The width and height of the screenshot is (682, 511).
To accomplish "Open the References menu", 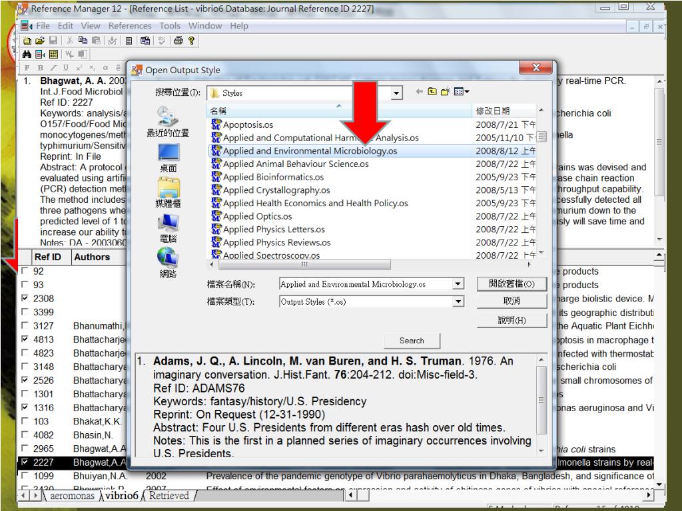I will pos(130,26).
